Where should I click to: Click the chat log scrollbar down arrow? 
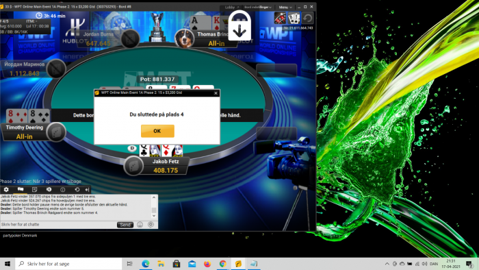click(x=154, y=216)
